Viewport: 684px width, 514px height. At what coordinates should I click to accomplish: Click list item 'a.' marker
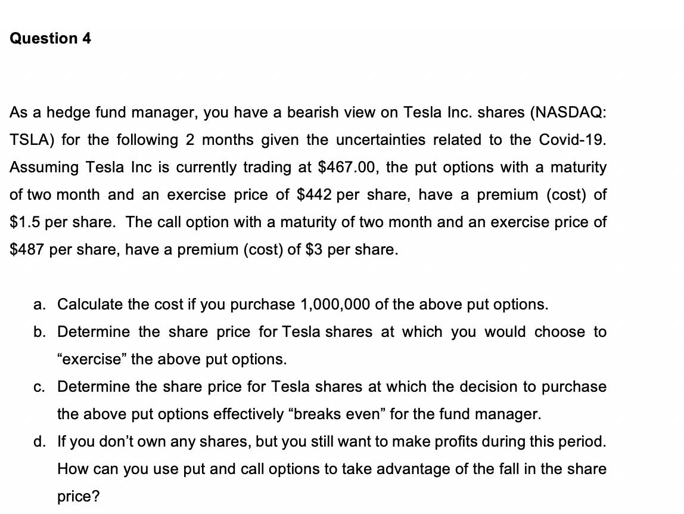(x=40, y=304)
